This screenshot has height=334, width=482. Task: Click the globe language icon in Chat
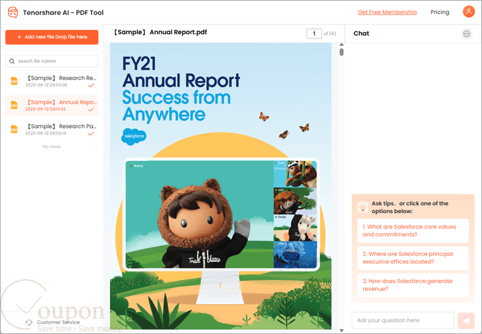tap(467, 34)
